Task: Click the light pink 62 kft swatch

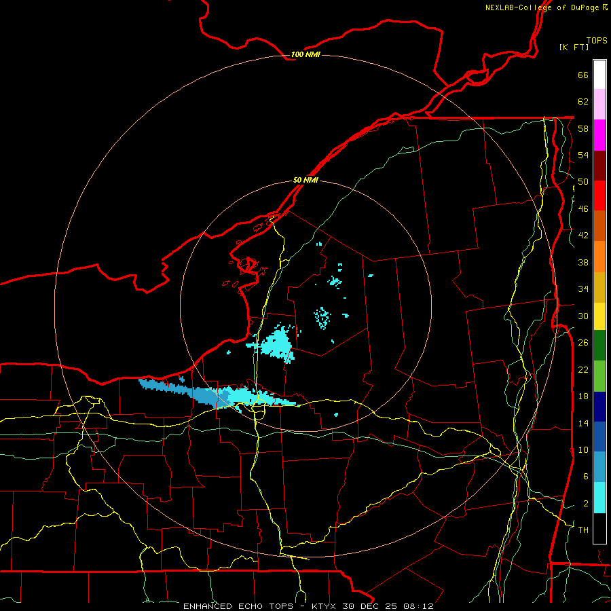Action: click(x=599, y=105)
